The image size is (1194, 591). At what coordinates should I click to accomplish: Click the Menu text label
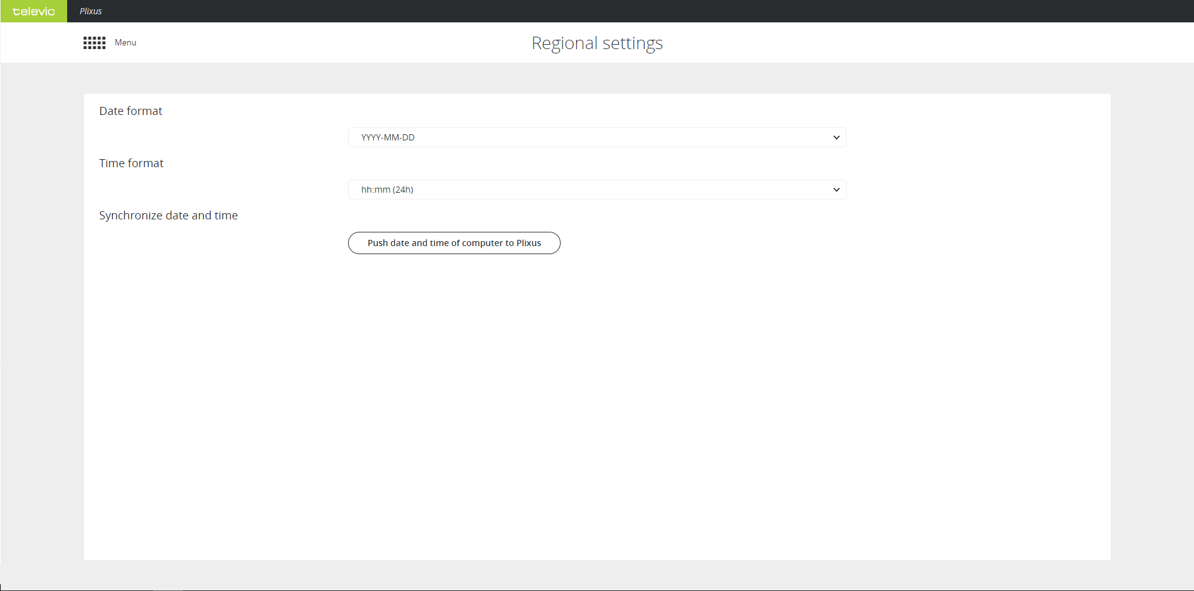tap(126, 43)
